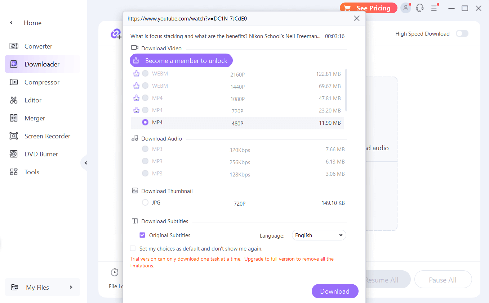Click the Download Audio music note icon
Screen dimensions: 489x303
[135, 138]
